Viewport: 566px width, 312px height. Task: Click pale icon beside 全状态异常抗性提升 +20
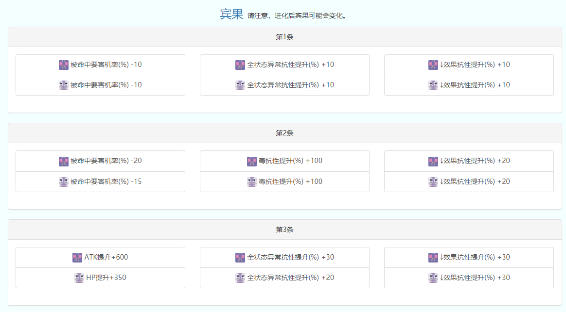[240, 278]
